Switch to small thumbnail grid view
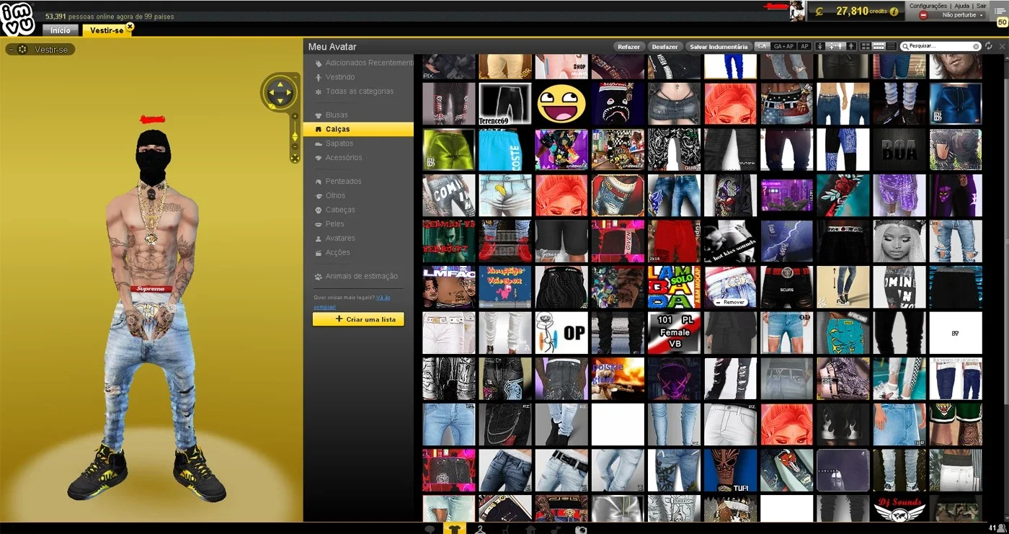Image resolution: width=1009 pixels, height=534 pixels. coord(879,46)
